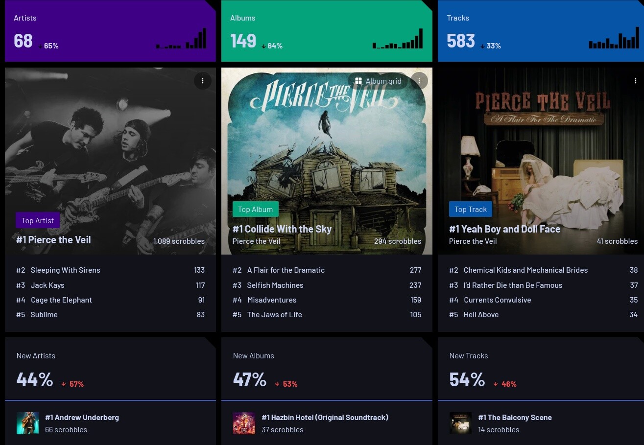The height and width of the screenshot is (445, 644).
Task: Click the Artists sparkline bar chart
Action: [x=181, y=38]
